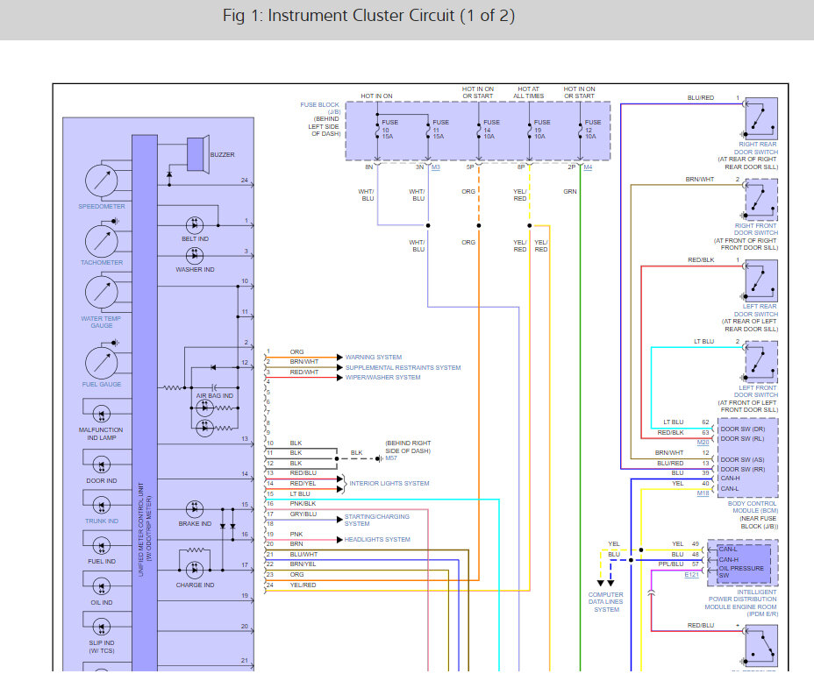The width and height of the screenshot is (814, 695).
Task: Select the water temp gauge symbol
Action: 102,293
